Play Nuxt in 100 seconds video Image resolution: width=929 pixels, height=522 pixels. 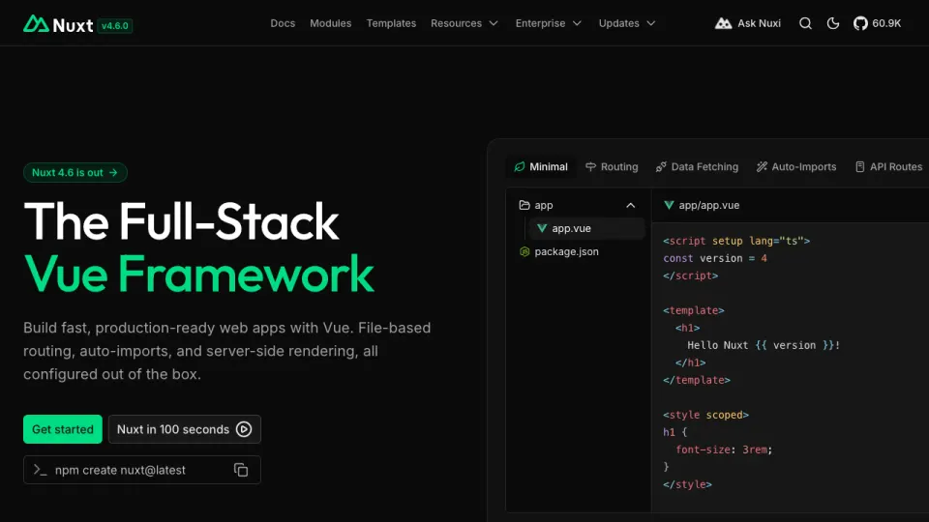pyautogui.click(x=184, y=429)
